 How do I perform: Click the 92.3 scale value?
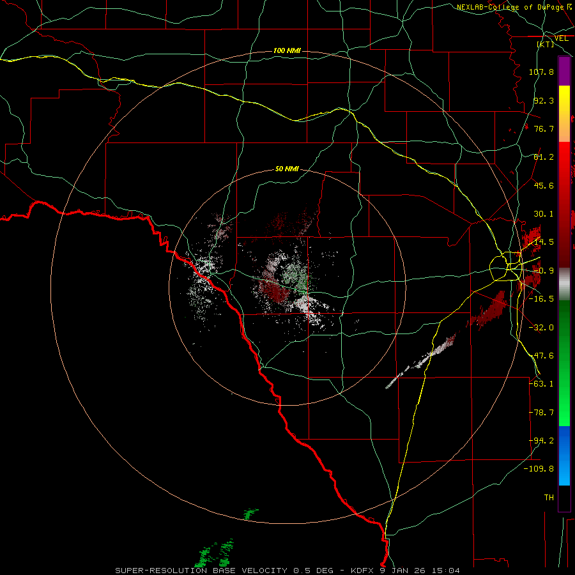544,100
